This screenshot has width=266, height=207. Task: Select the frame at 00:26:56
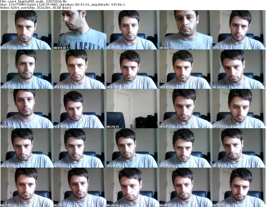[80, 148]
